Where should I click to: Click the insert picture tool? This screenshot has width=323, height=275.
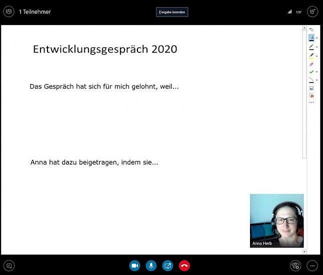point(311,88)
